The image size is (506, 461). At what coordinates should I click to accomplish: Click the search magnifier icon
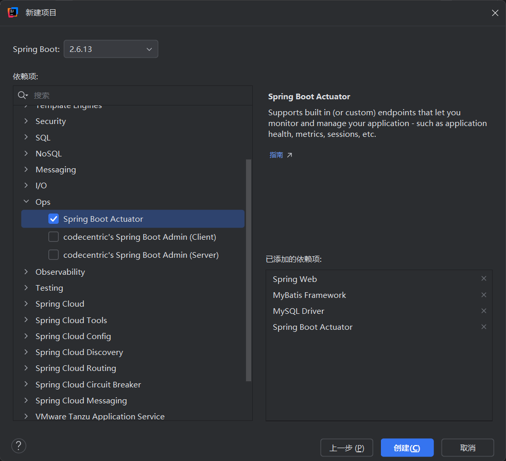22,95
